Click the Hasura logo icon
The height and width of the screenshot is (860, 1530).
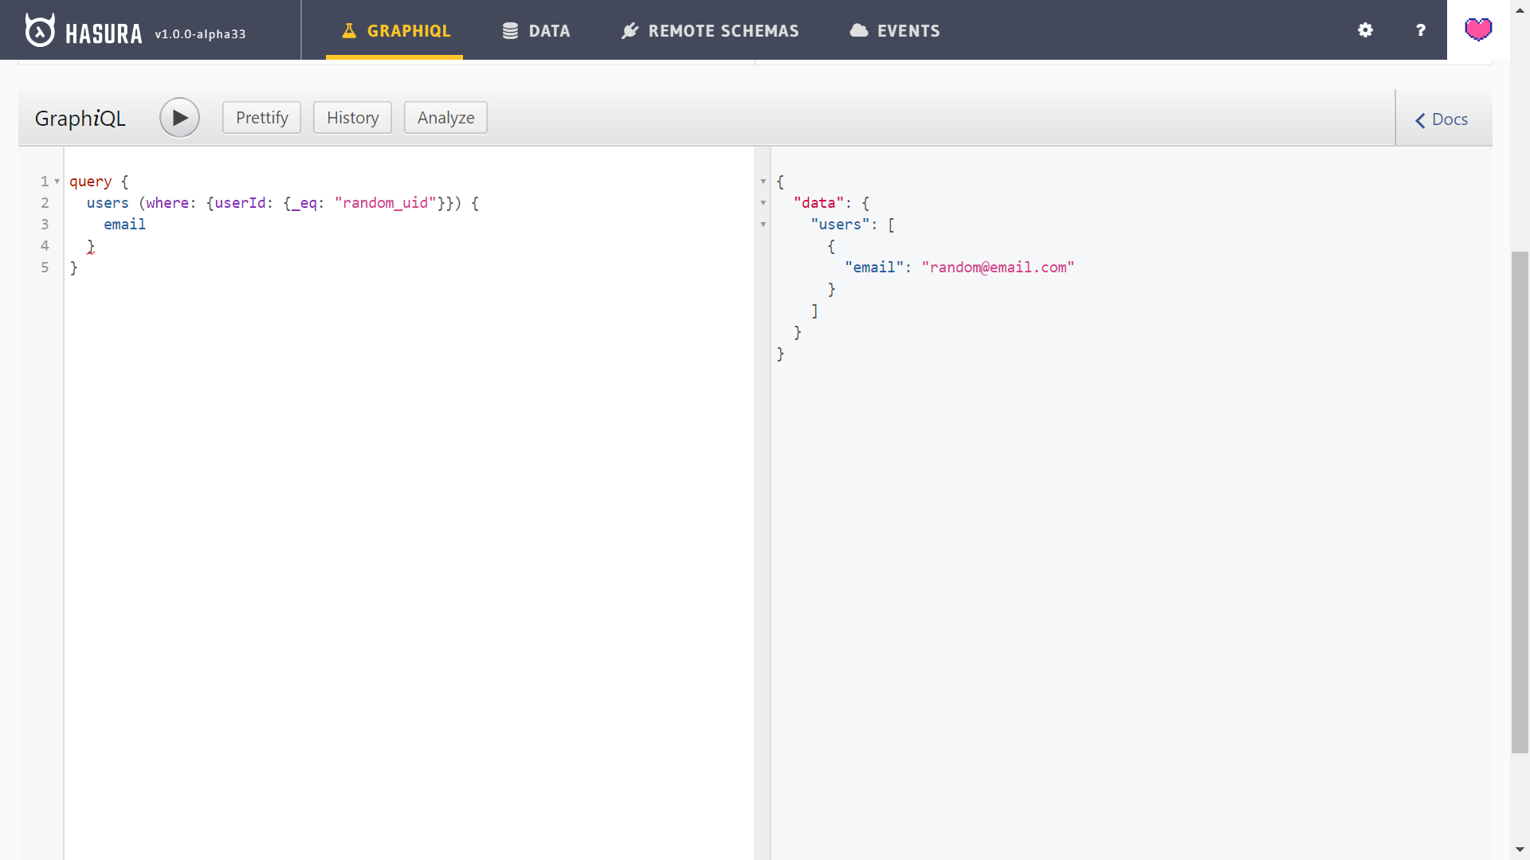[x=40, y=30]
